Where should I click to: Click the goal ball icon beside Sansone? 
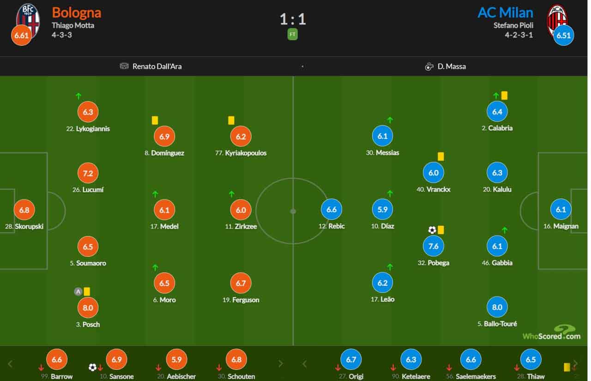(x=92, y=368)
